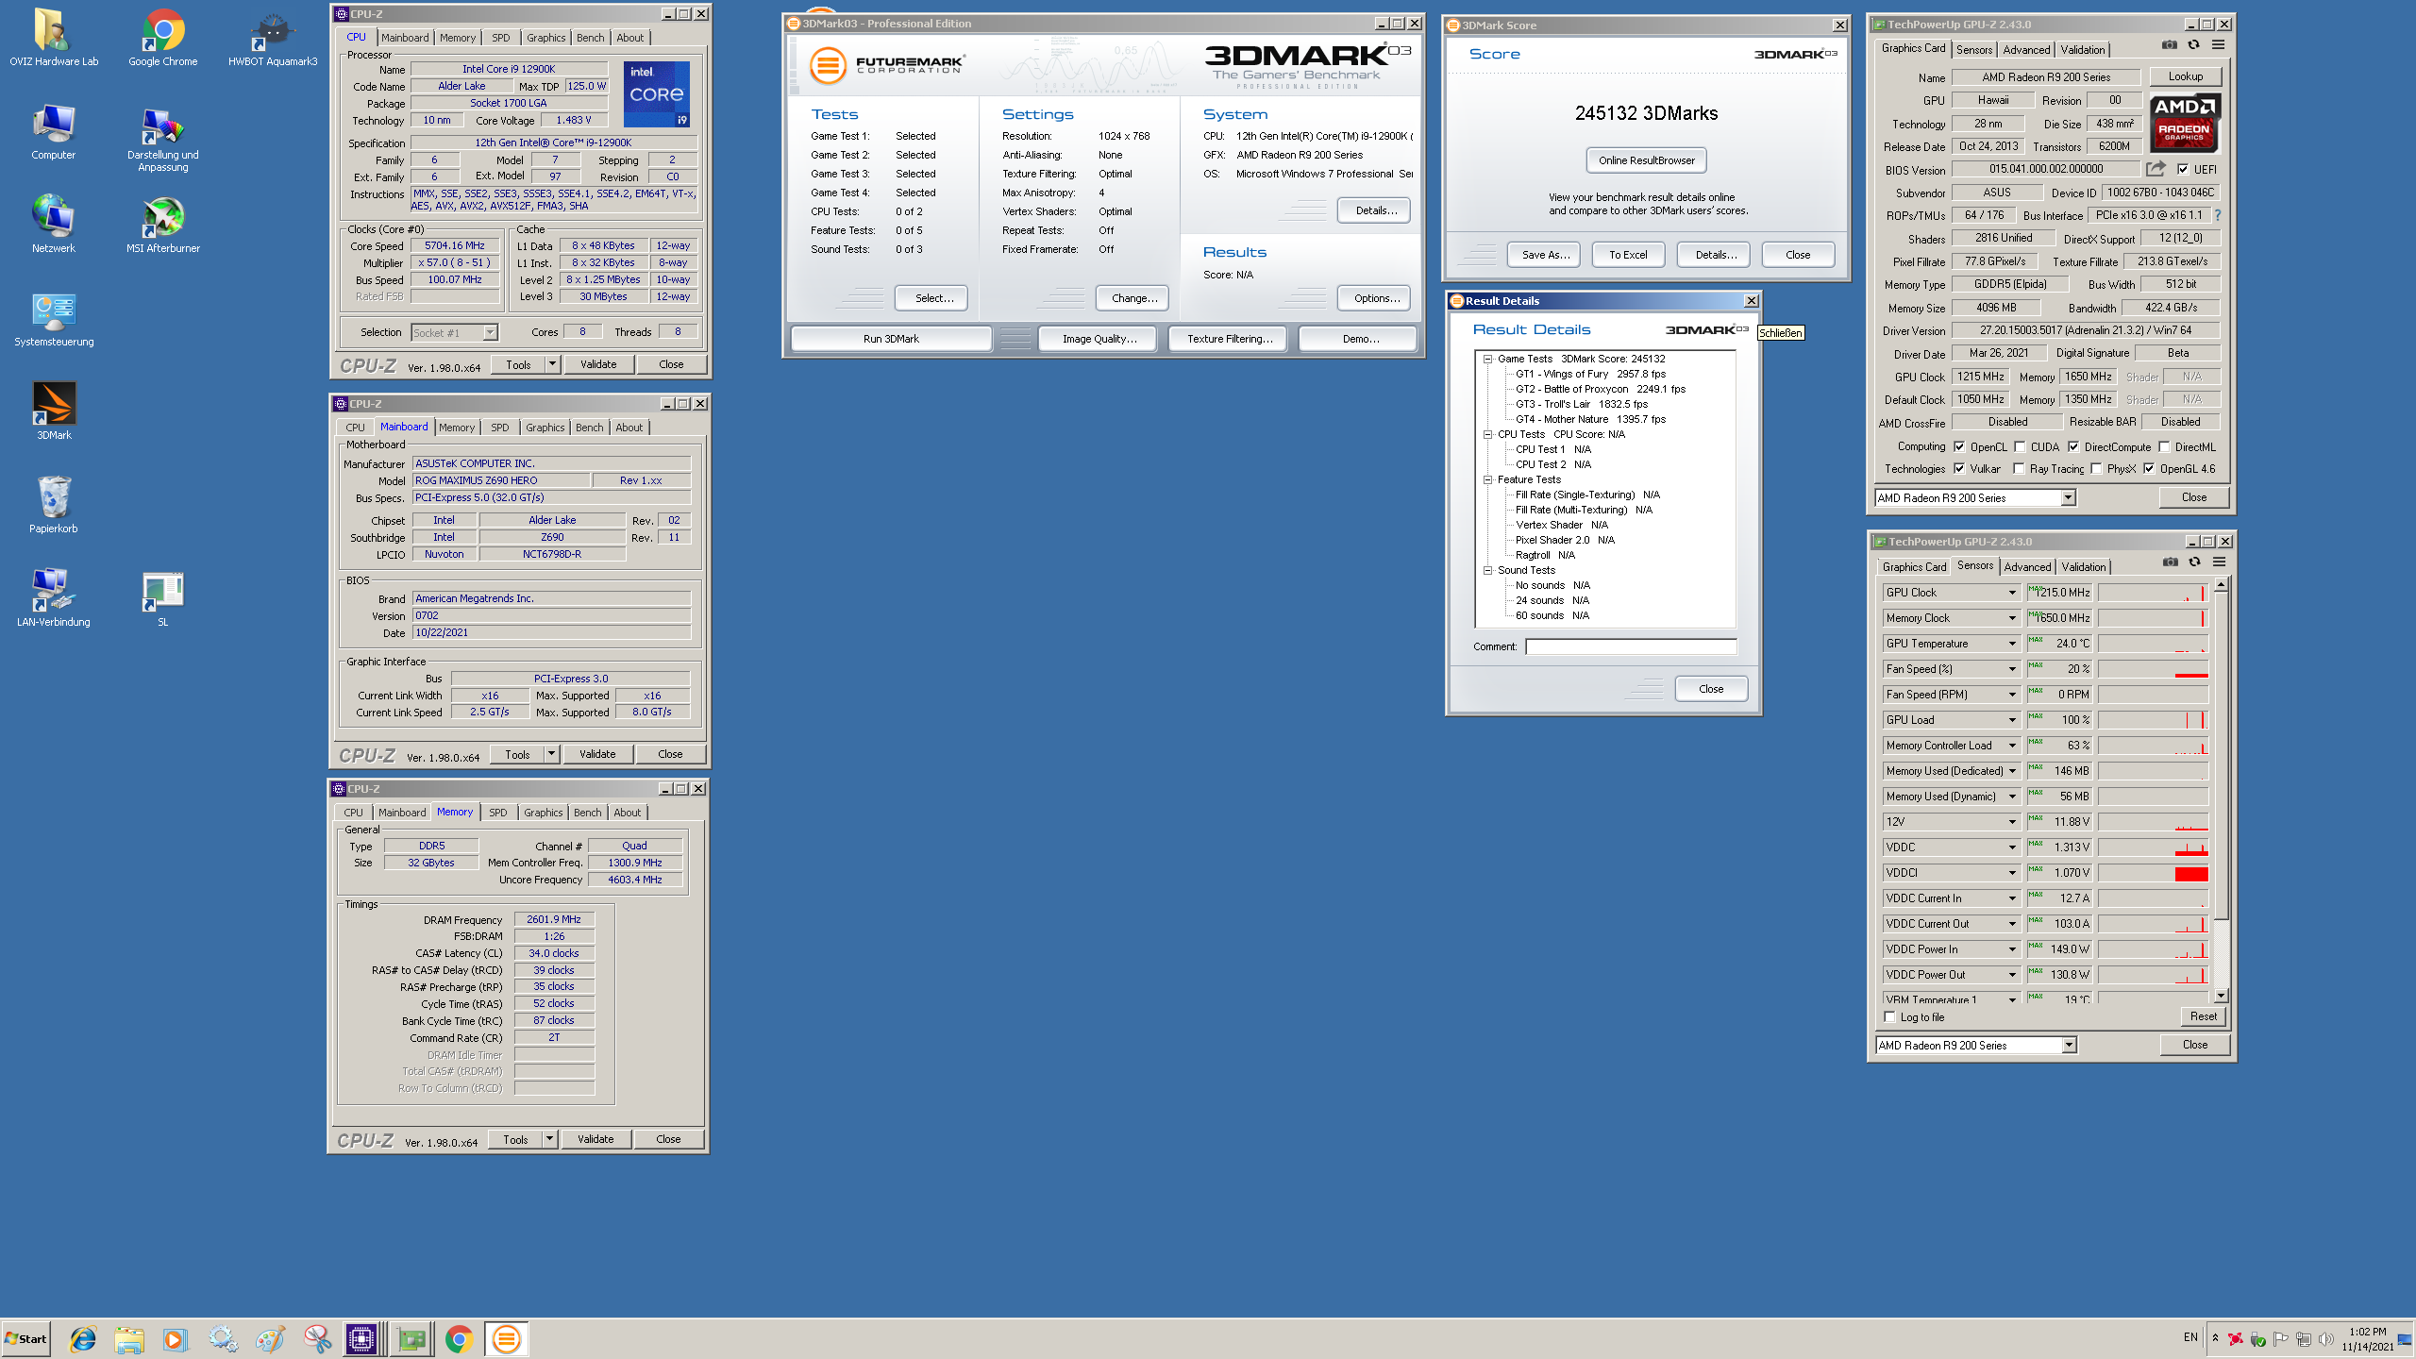
Task: Enable Log to file checkbox
Action: pos(1889,1017)
